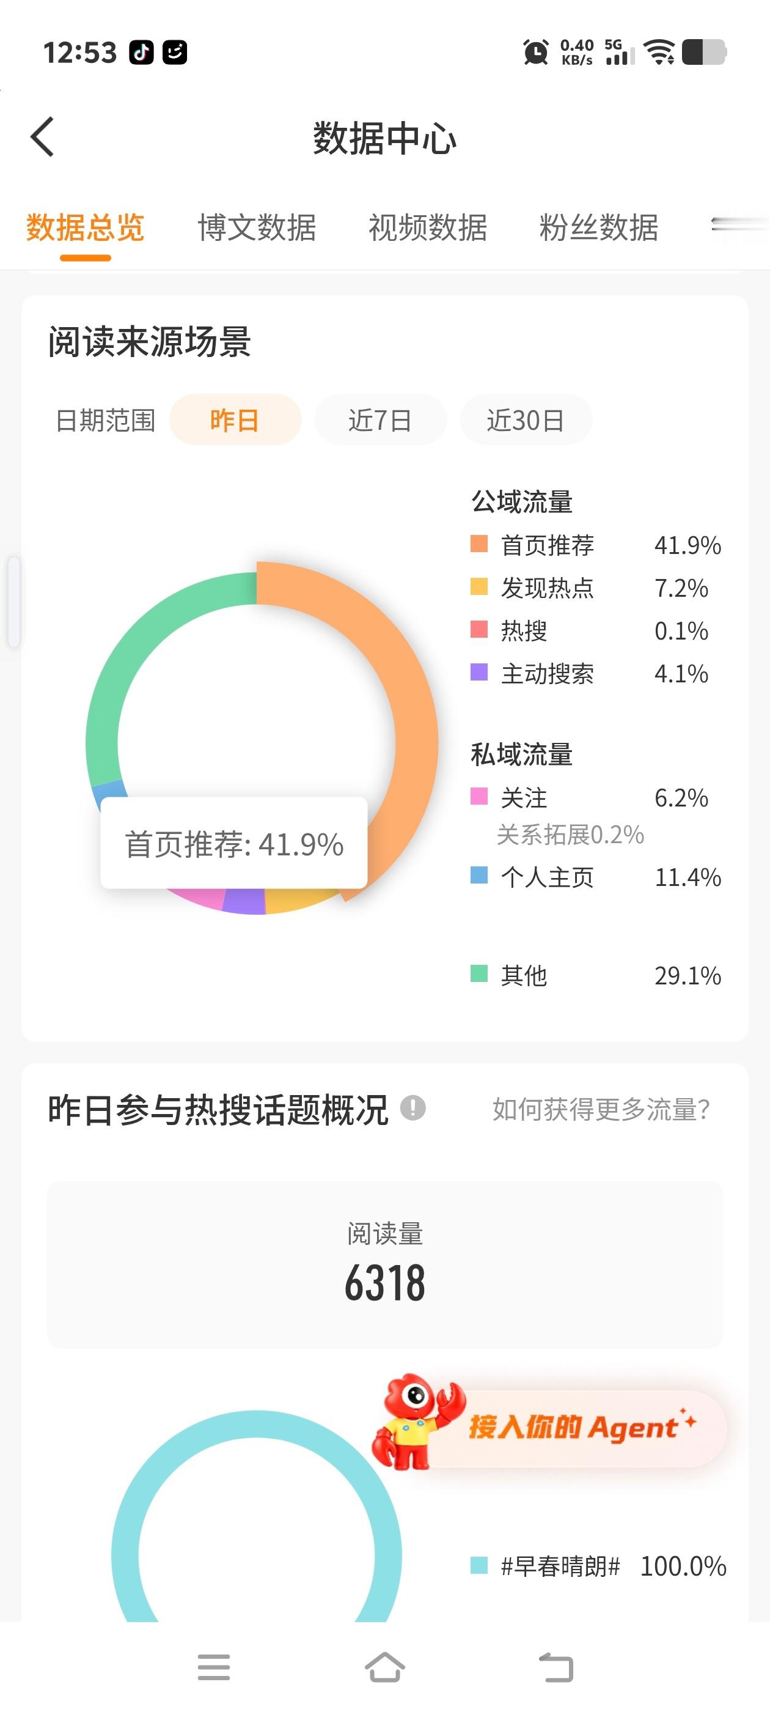This screenshot has width=770, height=1712.
Task: Open the 粉丝数据 tab
Action: 599,227
